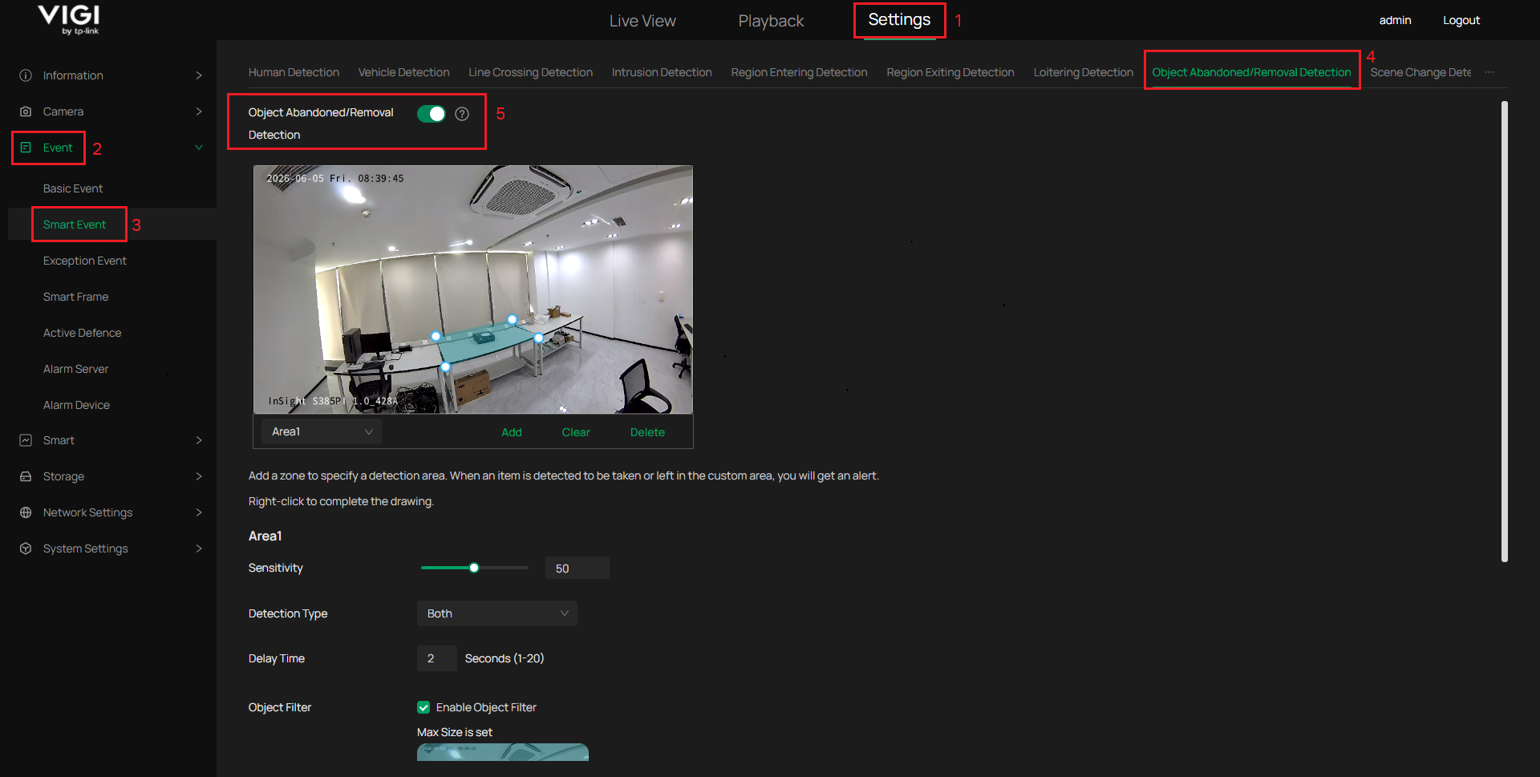Image resolution: width=1540 pixels, height=777 pixels.
Task: Open the Detection Type dropdown
Action: 497,613
